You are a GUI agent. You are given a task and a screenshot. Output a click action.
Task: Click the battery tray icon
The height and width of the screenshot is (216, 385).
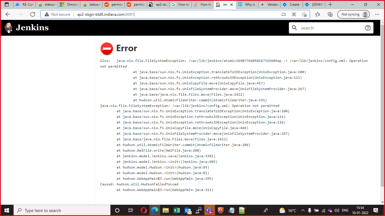click(x=317, y=210)
